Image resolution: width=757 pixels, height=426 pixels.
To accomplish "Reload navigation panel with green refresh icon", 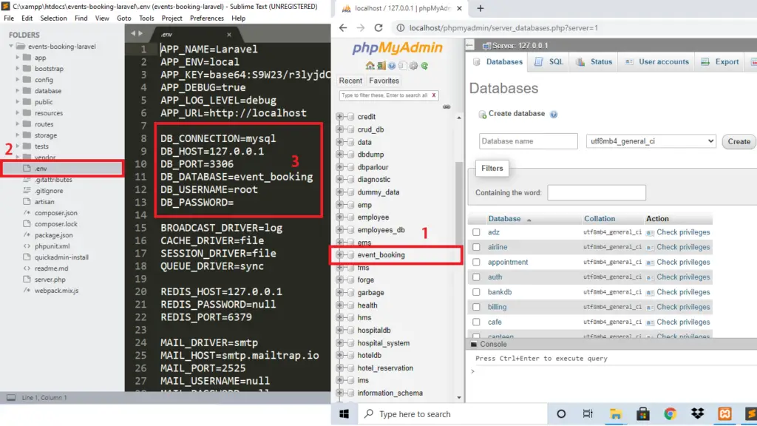I will click(x=424, y=66).
